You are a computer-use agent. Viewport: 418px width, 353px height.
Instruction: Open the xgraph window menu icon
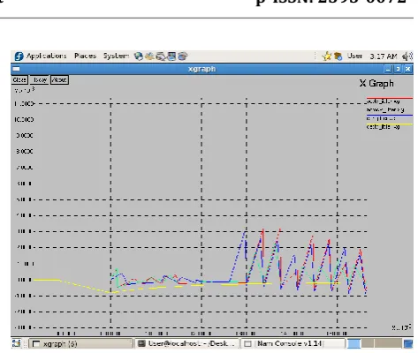point(17,69)
